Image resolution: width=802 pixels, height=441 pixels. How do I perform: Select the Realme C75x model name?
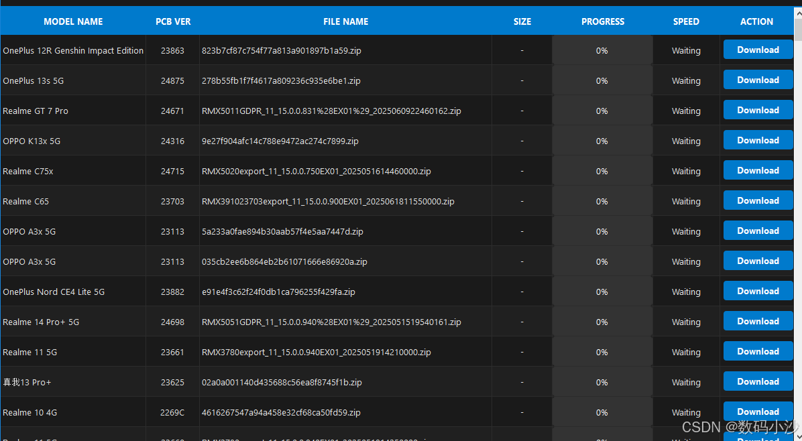pos(27,171)
